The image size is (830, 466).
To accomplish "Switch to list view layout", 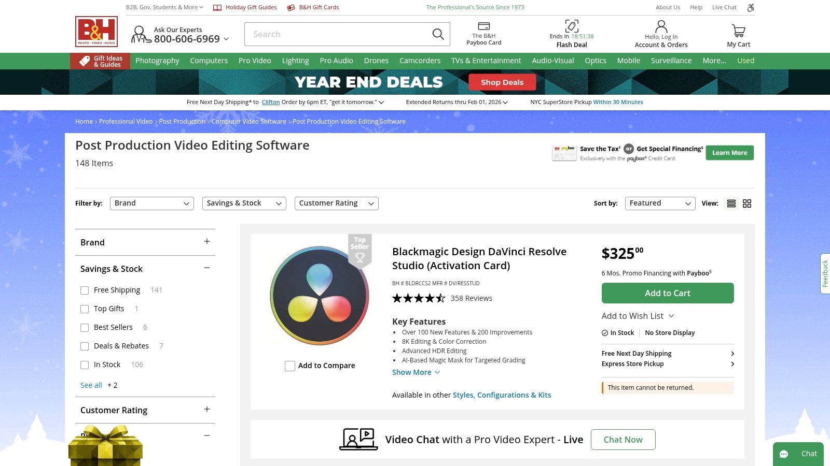I will 731,203.
